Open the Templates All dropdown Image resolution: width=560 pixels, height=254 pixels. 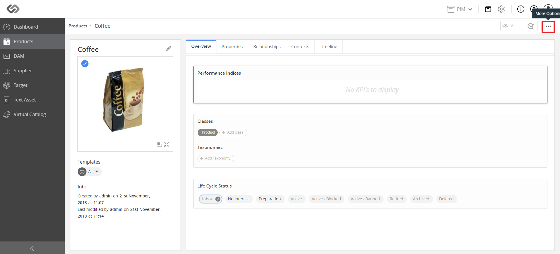[90, 172]
